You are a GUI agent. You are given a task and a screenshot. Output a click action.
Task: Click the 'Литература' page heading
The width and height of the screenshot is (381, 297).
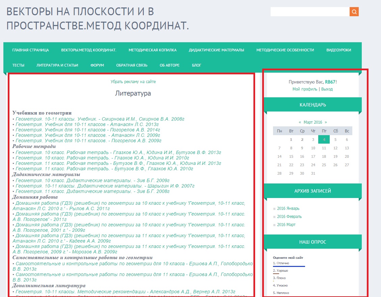pyautogui.click(x=133, y=93)
